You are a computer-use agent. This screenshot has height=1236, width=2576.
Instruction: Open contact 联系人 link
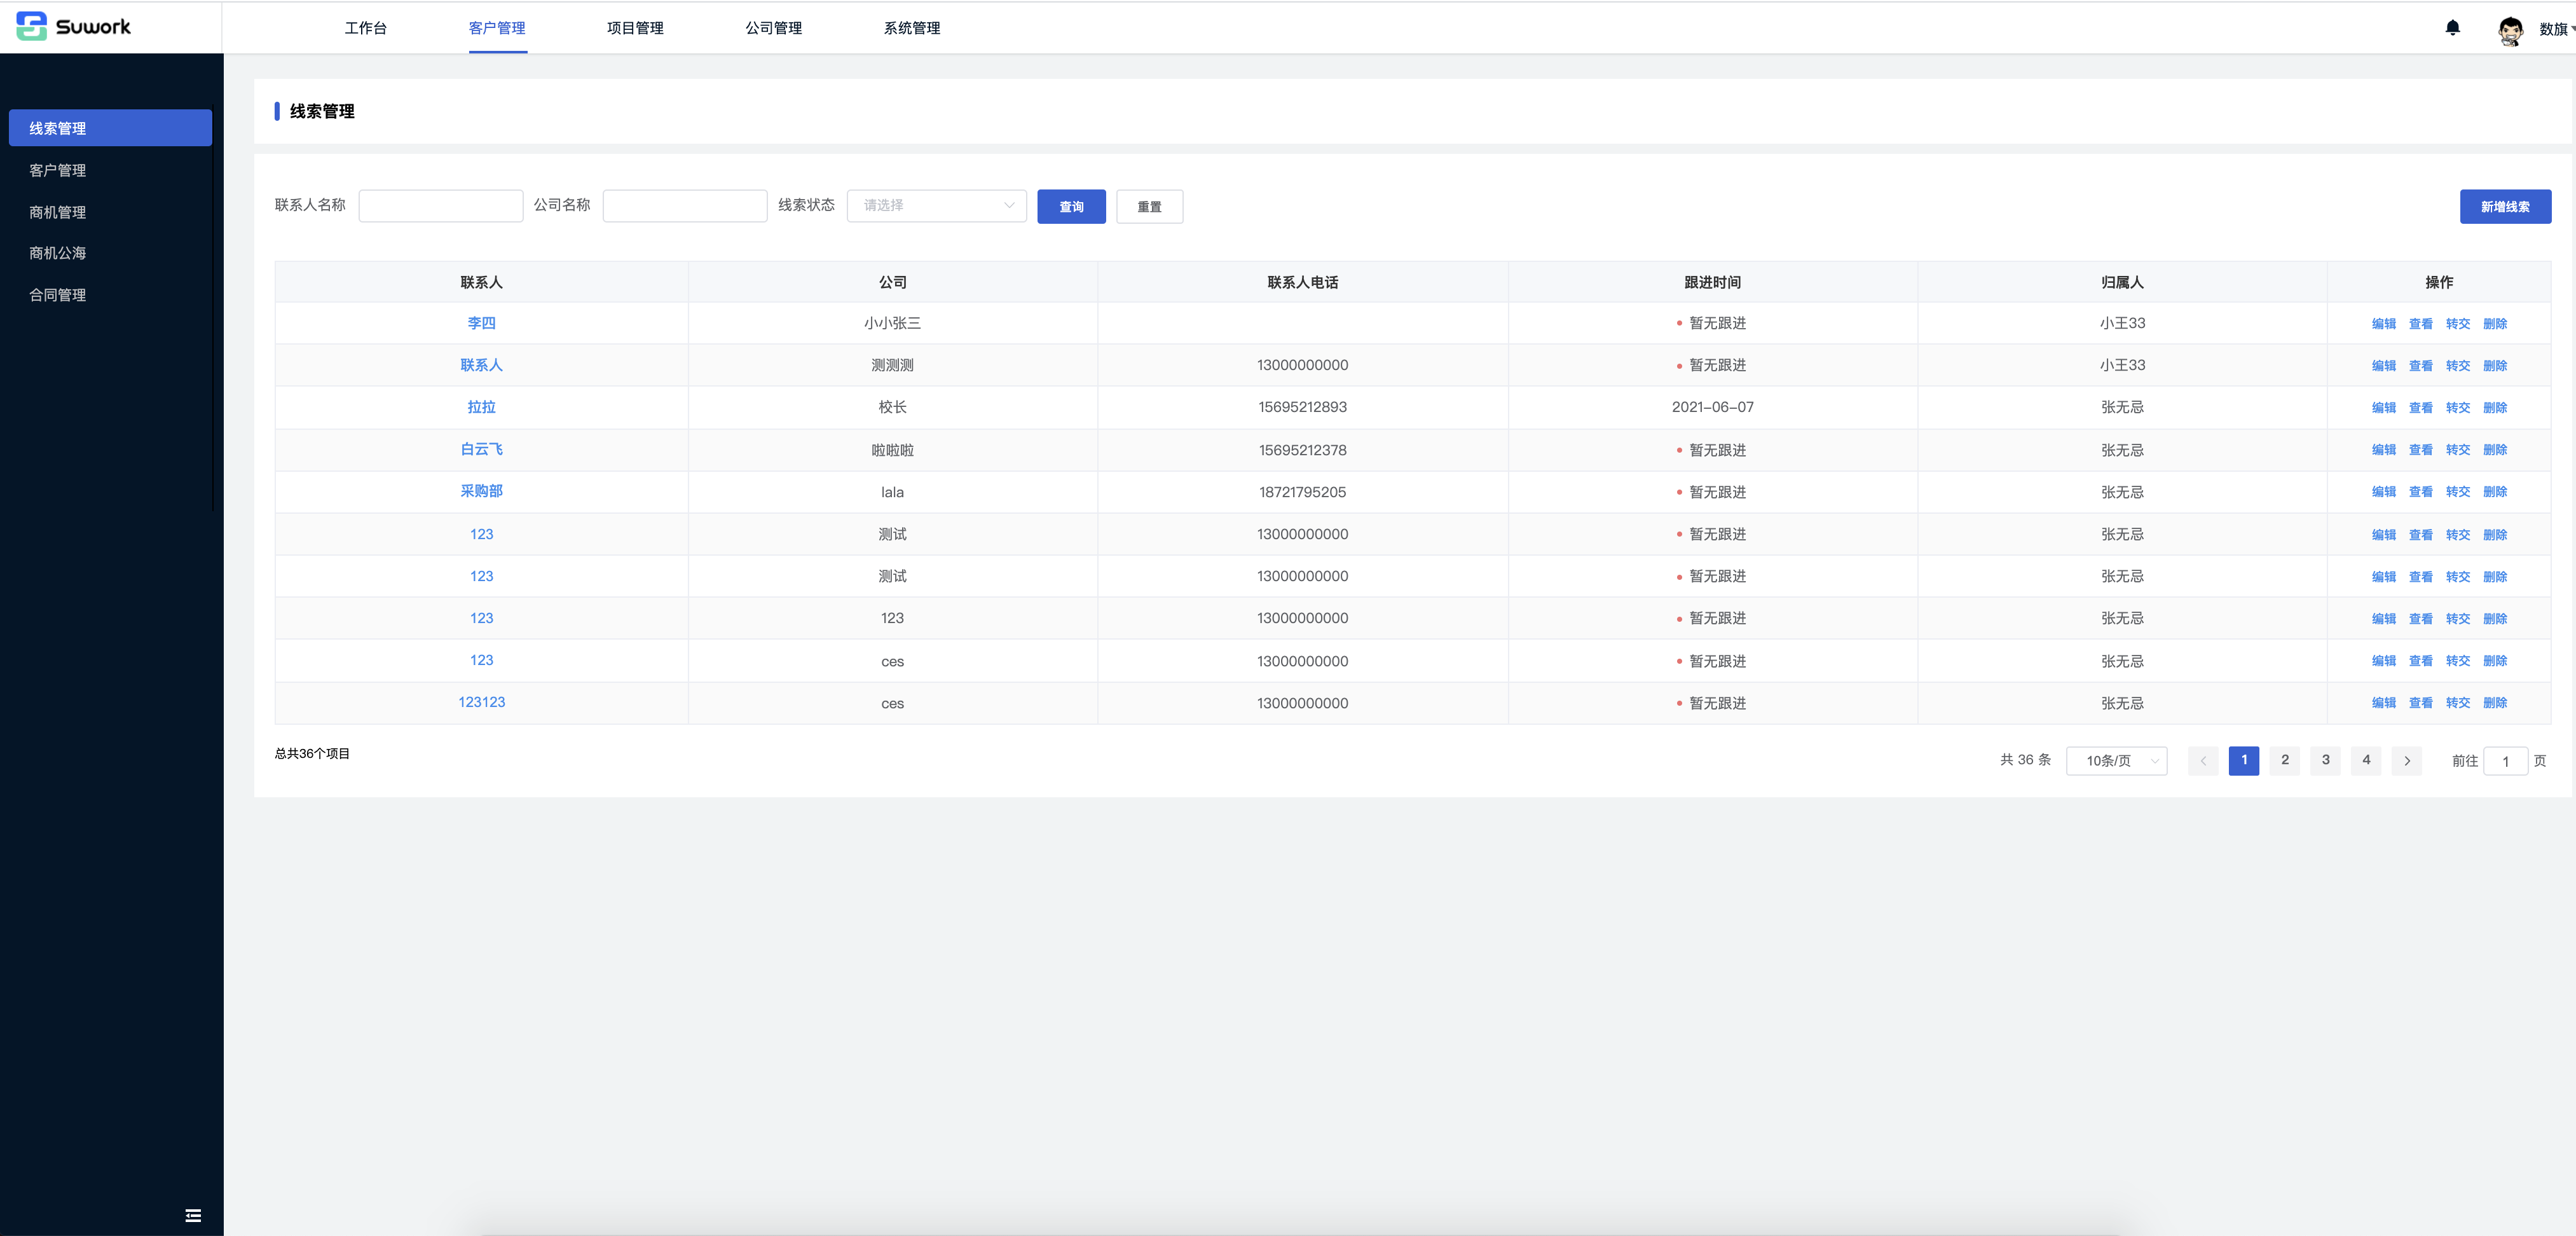pos(481,365)
